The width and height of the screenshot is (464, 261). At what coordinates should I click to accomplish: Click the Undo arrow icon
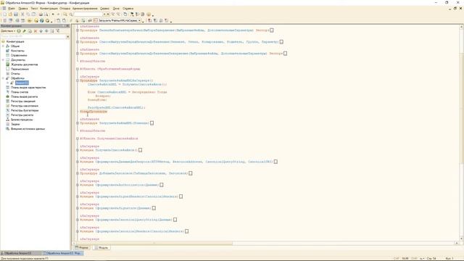[x=53, y=14]
